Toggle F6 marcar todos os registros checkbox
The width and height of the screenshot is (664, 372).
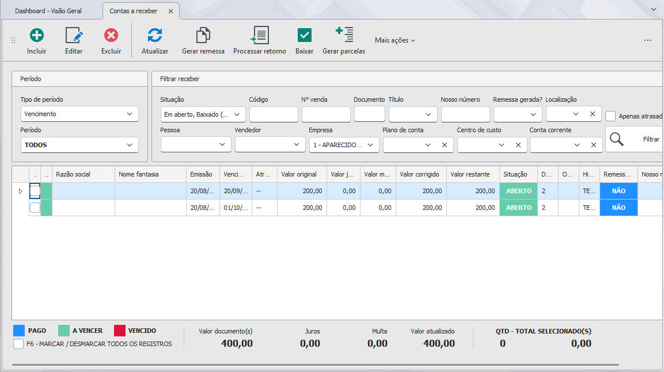click(18, 344)
